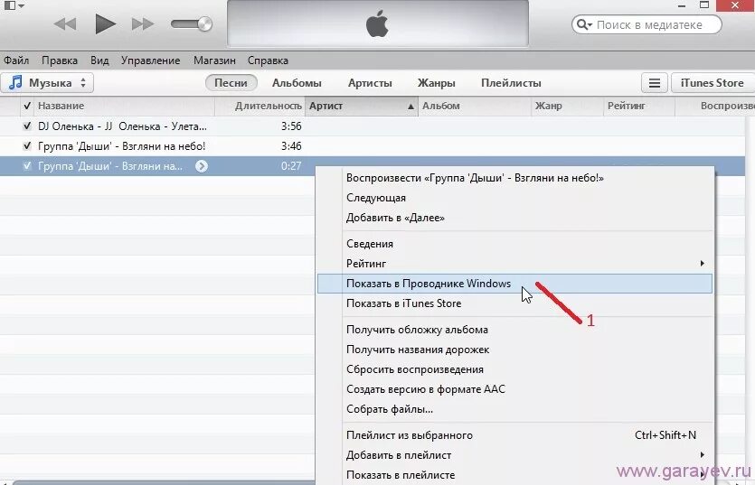Click the music note icon beside Музыка
The width and height of the screenshot is (755, 485).
coord(16,83)
